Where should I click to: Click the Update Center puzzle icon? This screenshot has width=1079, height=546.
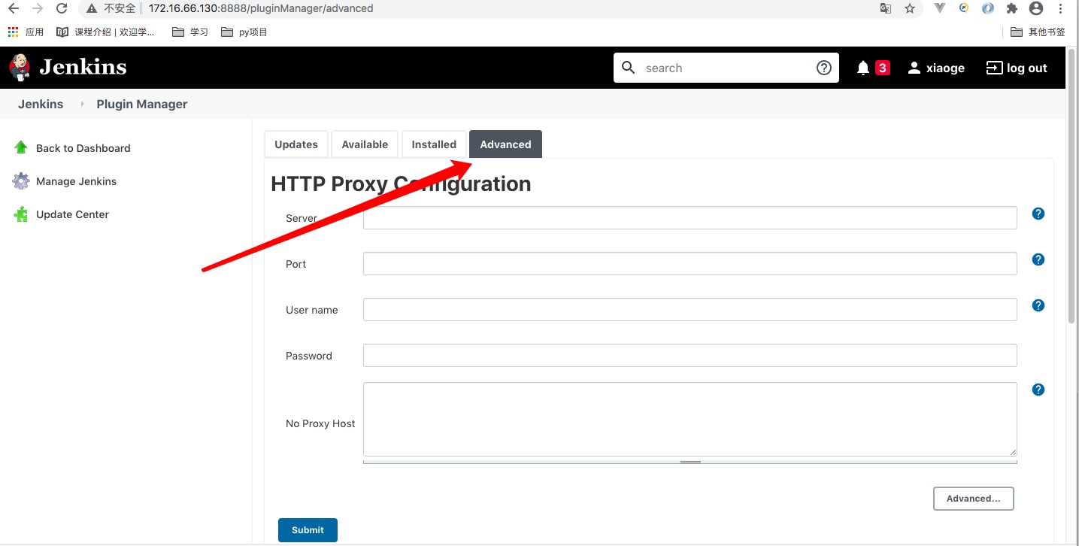pyautogui.click(x=21, y=214)
